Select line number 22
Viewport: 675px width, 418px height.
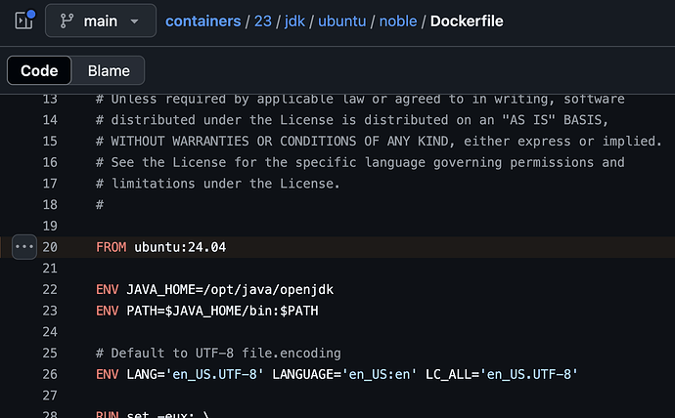(50, 289)
